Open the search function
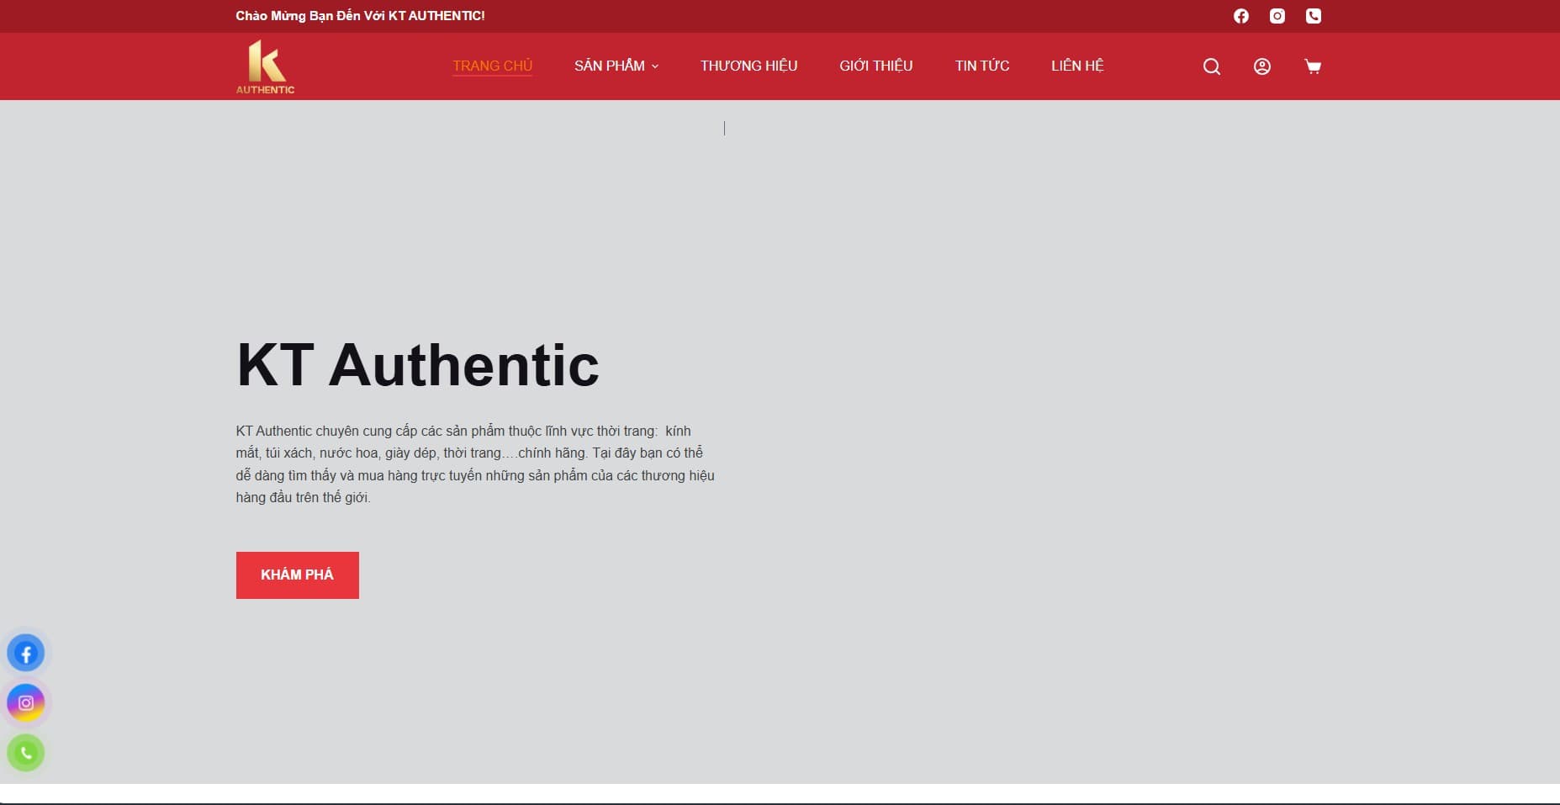Screen dimensions: 1560x805 [1211, 66]
